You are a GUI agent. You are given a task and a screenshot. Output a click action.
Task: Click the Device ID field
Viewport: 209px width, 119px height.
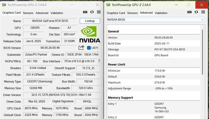(x=83, y=54)
